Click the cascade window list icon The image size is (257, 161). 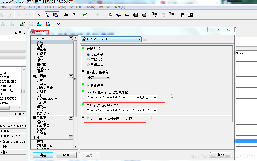(182, 15)
